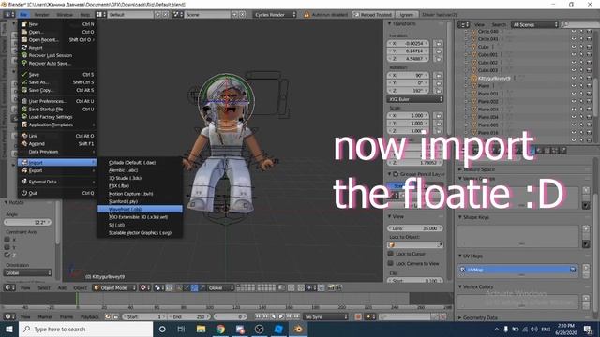The height and width of the screenshot is (337, 600).
Task: Click the Reload Trusted button
Action: [x=373, y=15]
